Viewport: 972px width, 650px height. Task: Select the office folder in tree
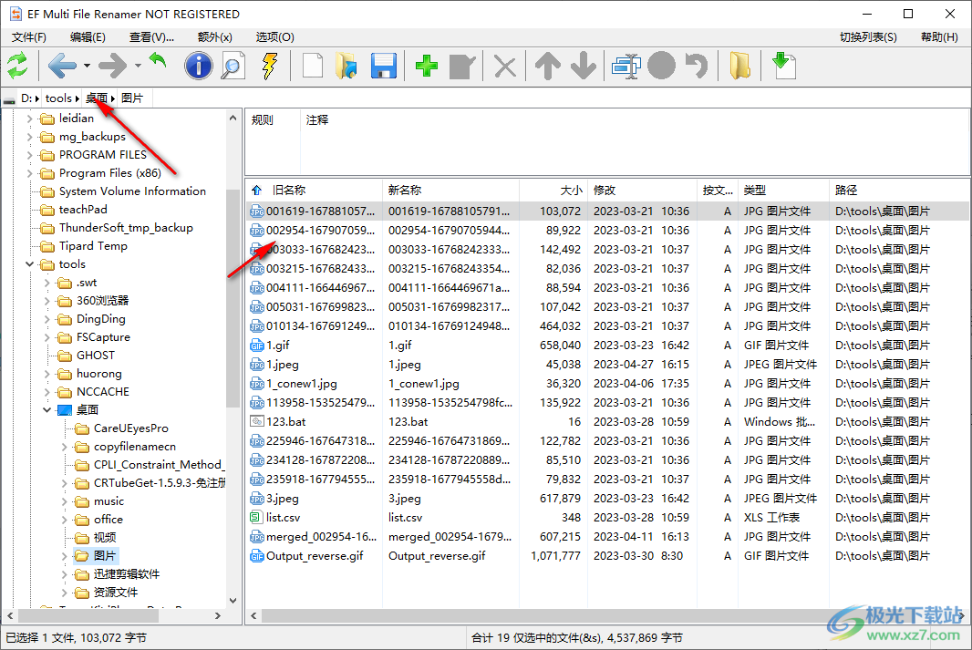coord(108,520)
